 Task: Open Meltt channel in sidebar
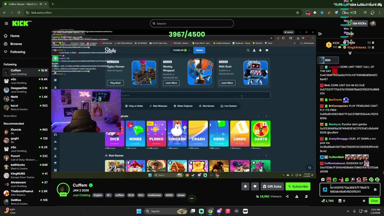tap(25, 98)
